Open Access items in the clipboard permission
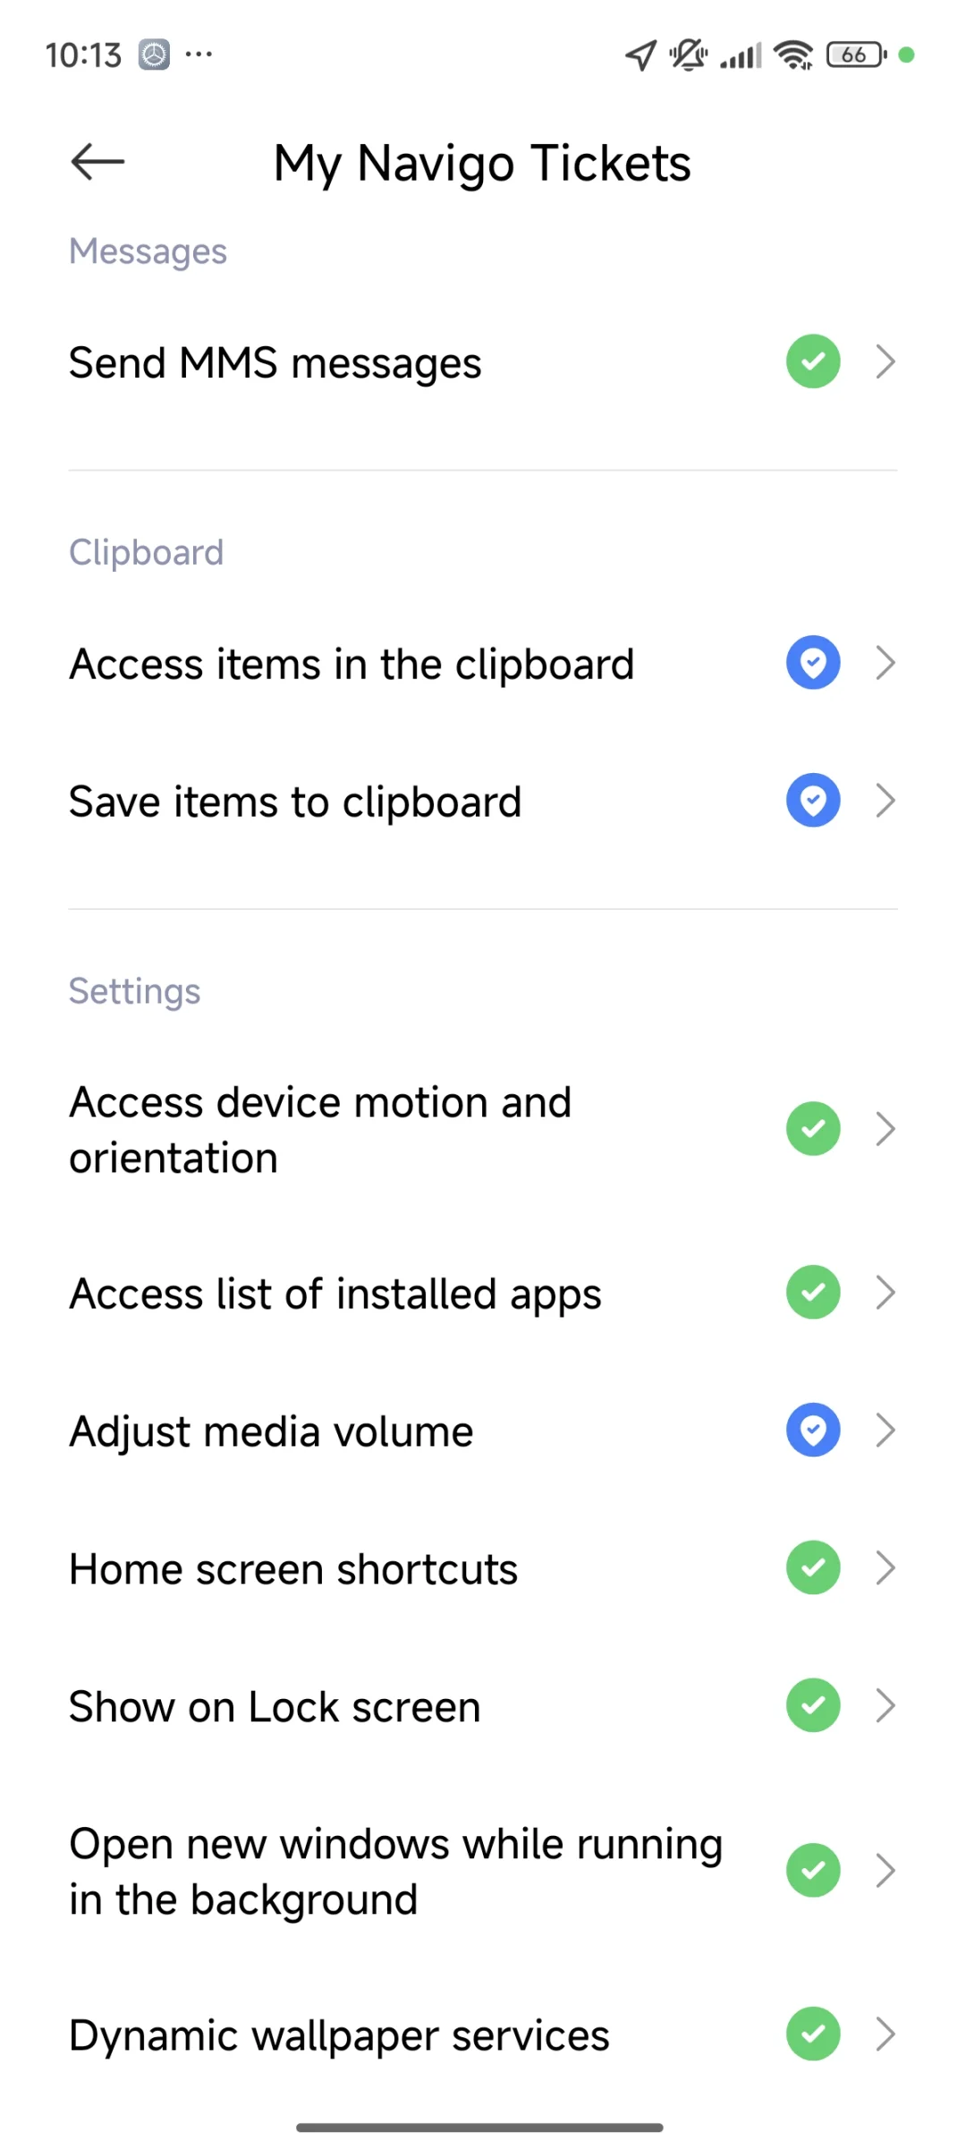Image resolution: width=966 pixels, height=2150 pixels. [x=483, y=664]
